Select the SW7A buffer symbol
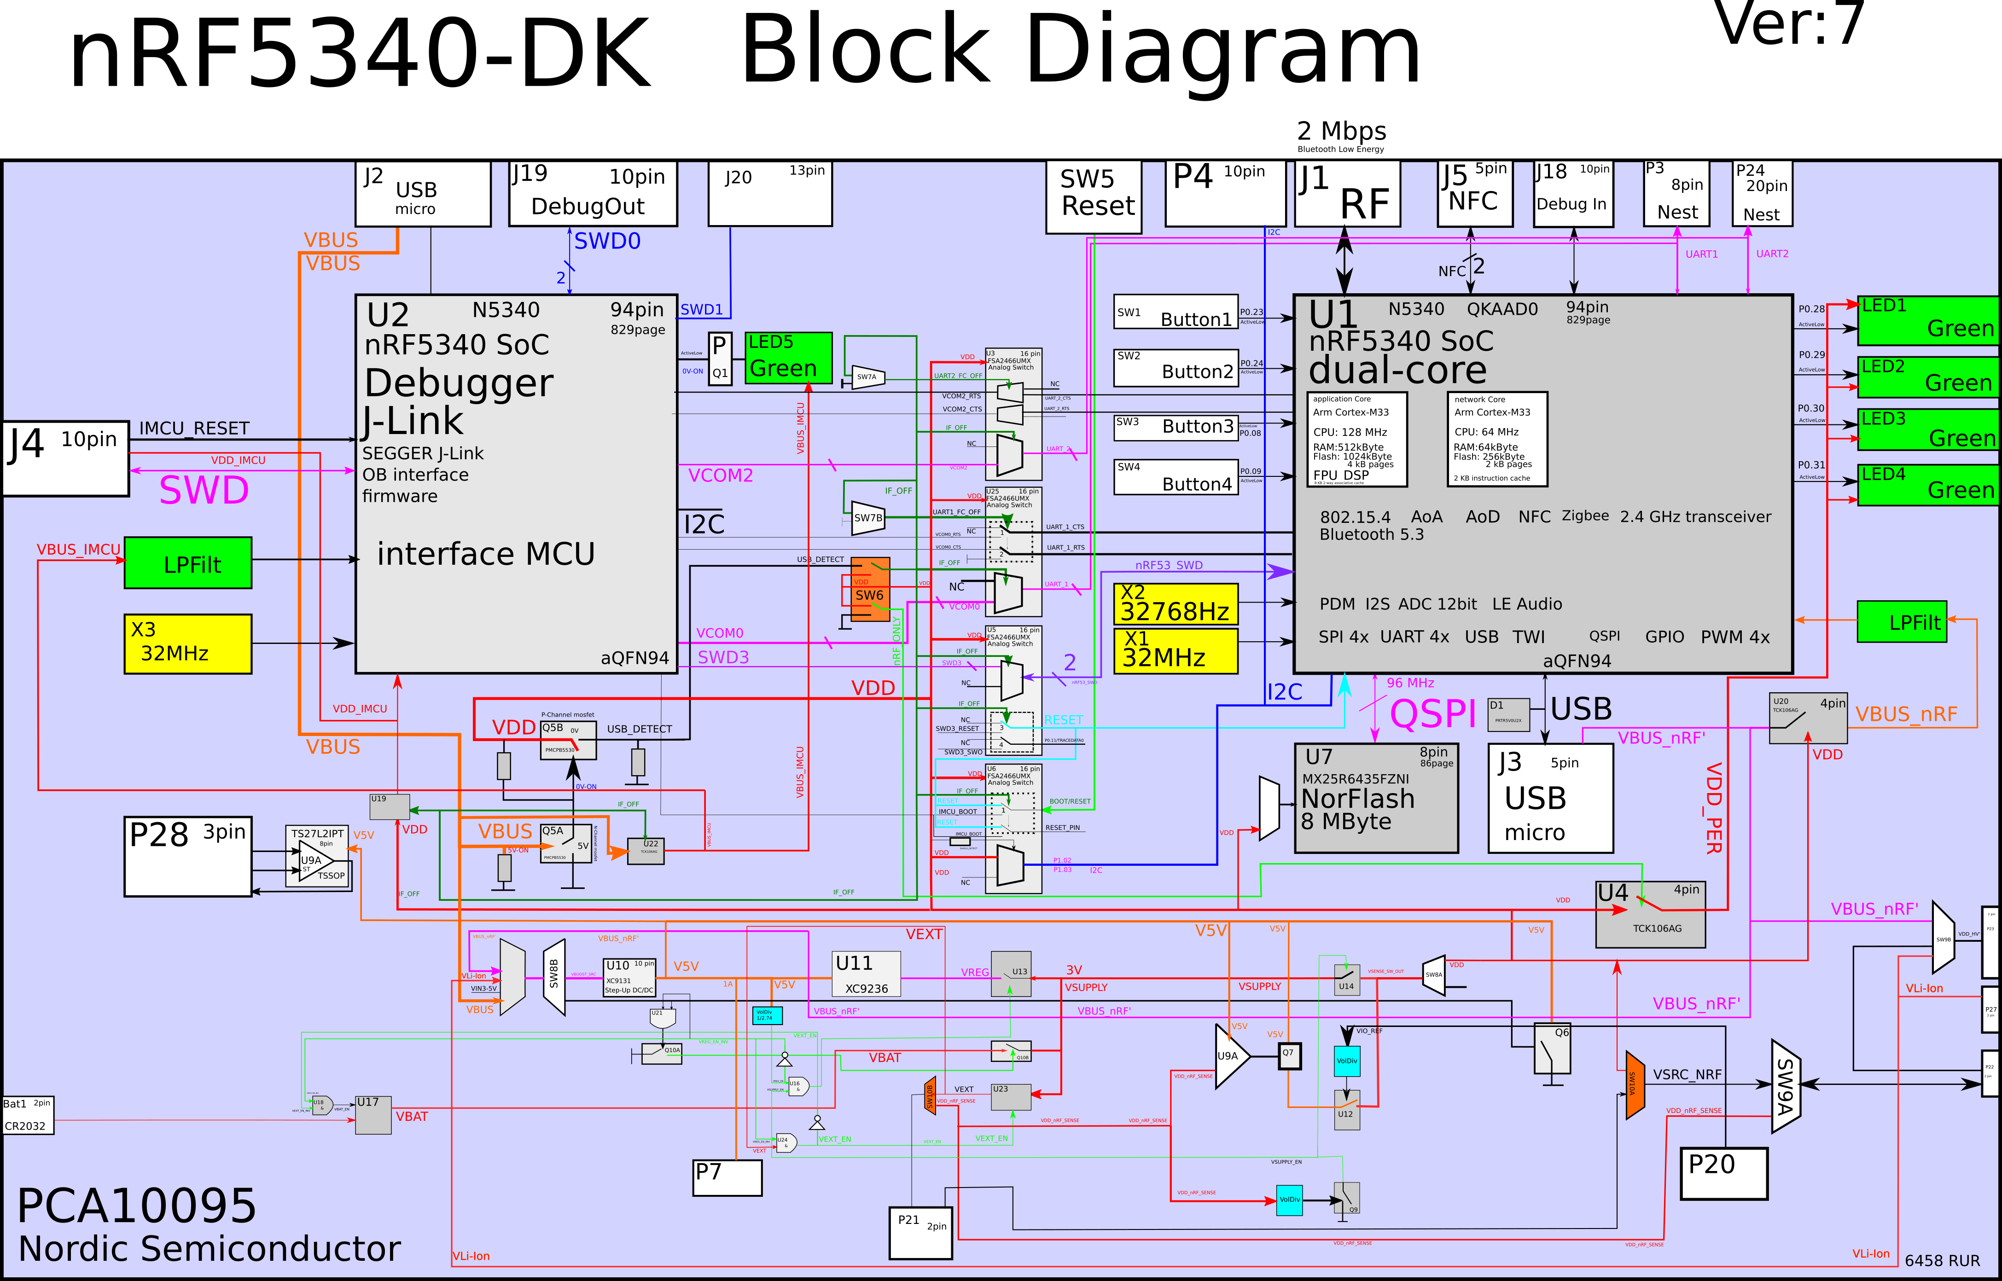Viewport: 2002px width, 1281px height. 869,377
